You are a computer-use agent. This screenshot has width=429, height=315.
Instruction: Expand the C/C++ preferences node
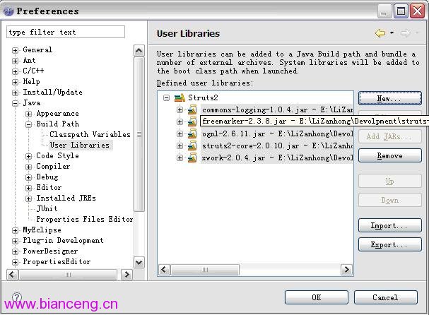click(x=16, y=71)
